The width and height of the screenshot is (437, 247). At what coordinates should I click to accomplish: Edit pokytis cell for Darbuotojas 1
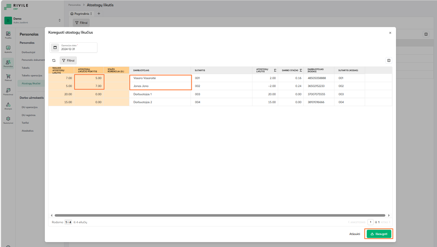[x=89, y=94]
